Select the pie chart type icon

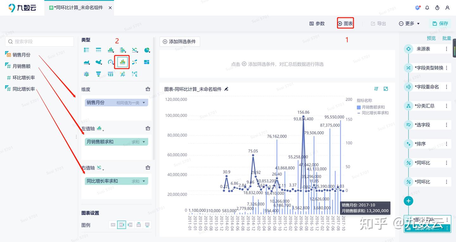146,50
